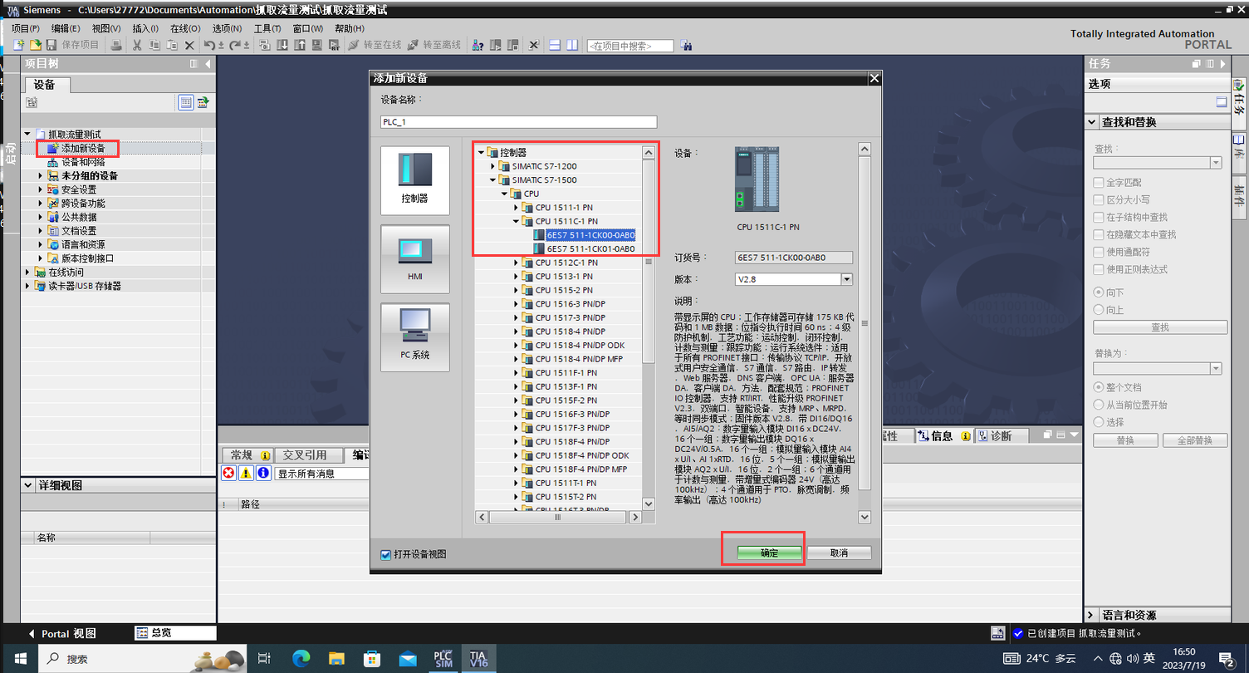
Task: Enable the 区分大小写 checkbox
Action: (1099, 199)
